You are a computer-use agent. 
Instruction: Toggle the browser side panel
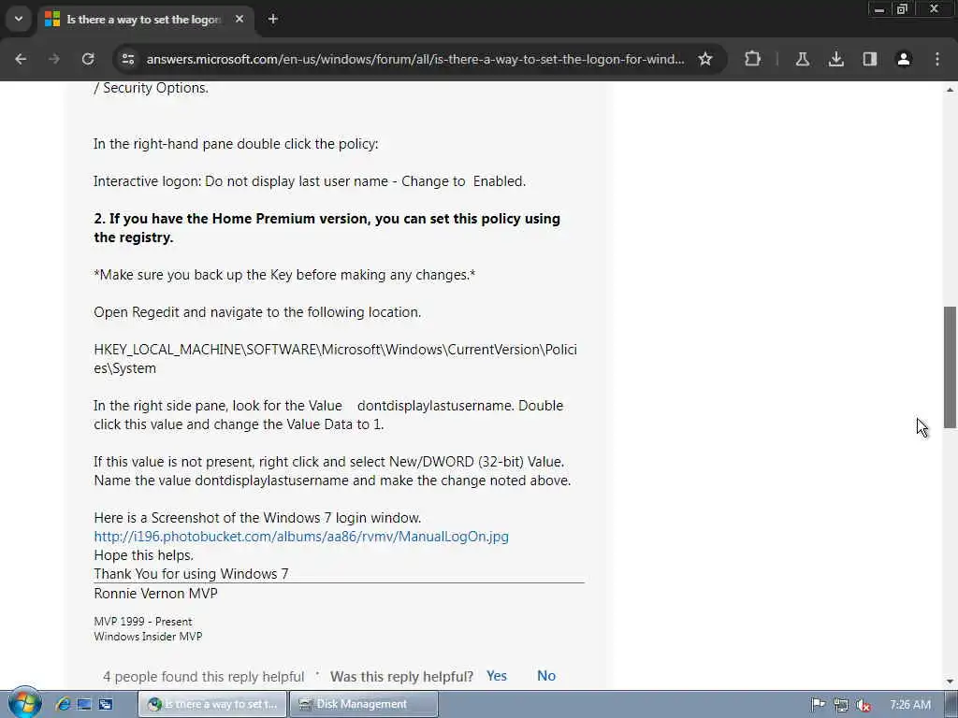click(x=869, y=59)
